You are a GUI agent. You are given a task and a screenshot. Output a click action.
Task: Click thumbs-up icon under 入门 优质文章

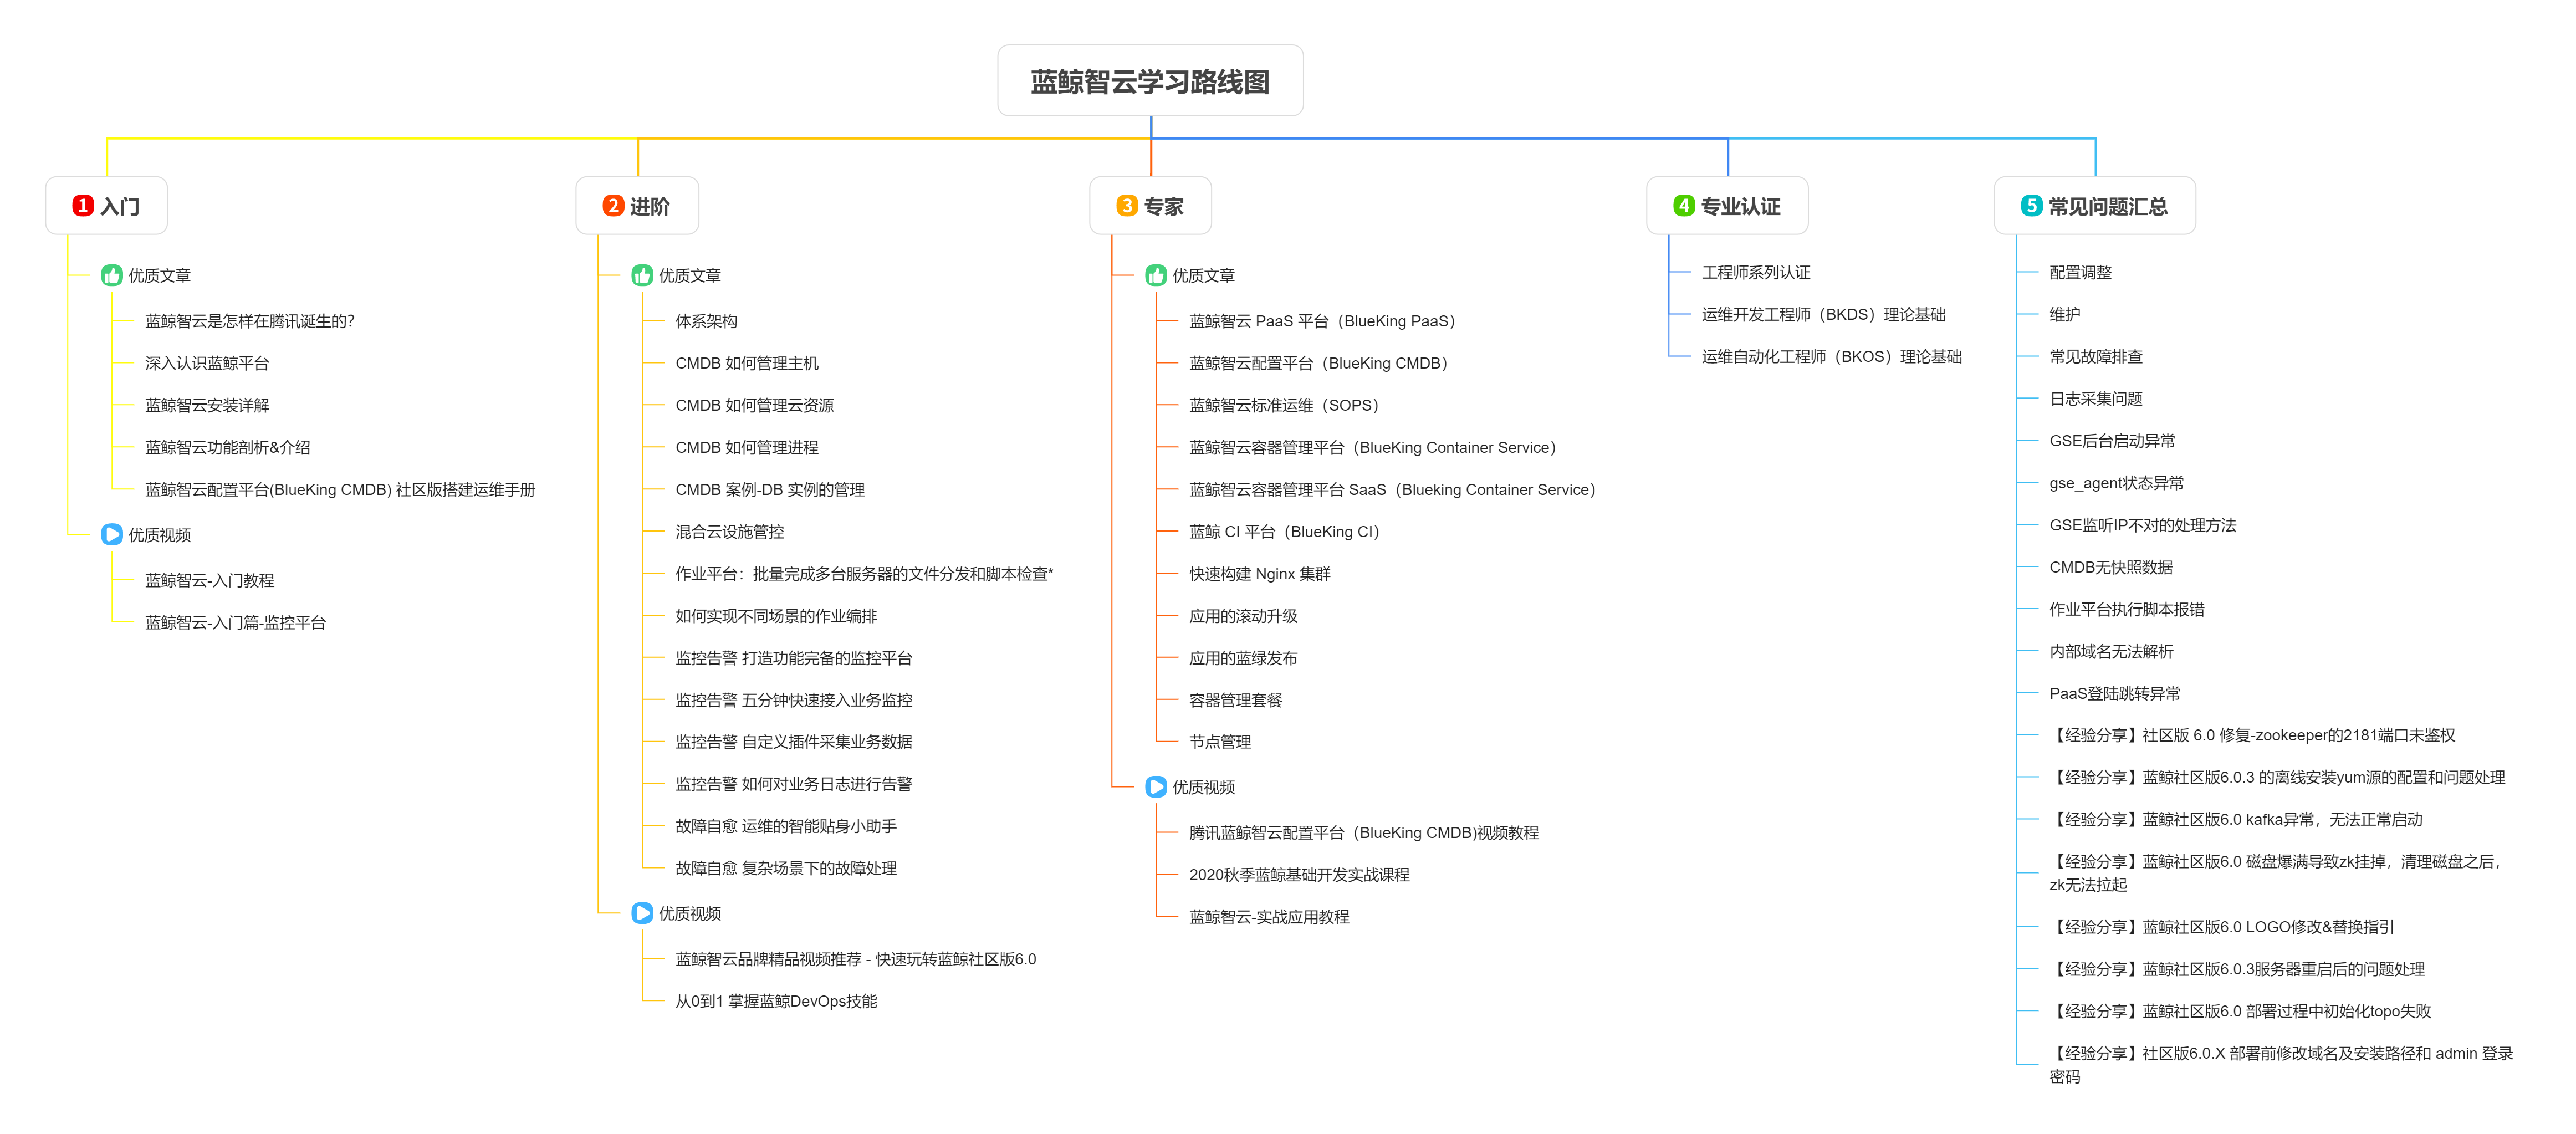(112, 275)
